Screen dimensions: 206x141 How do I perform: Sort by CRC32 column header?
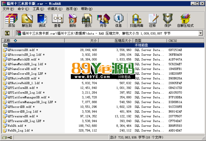(x=185, y=41)
